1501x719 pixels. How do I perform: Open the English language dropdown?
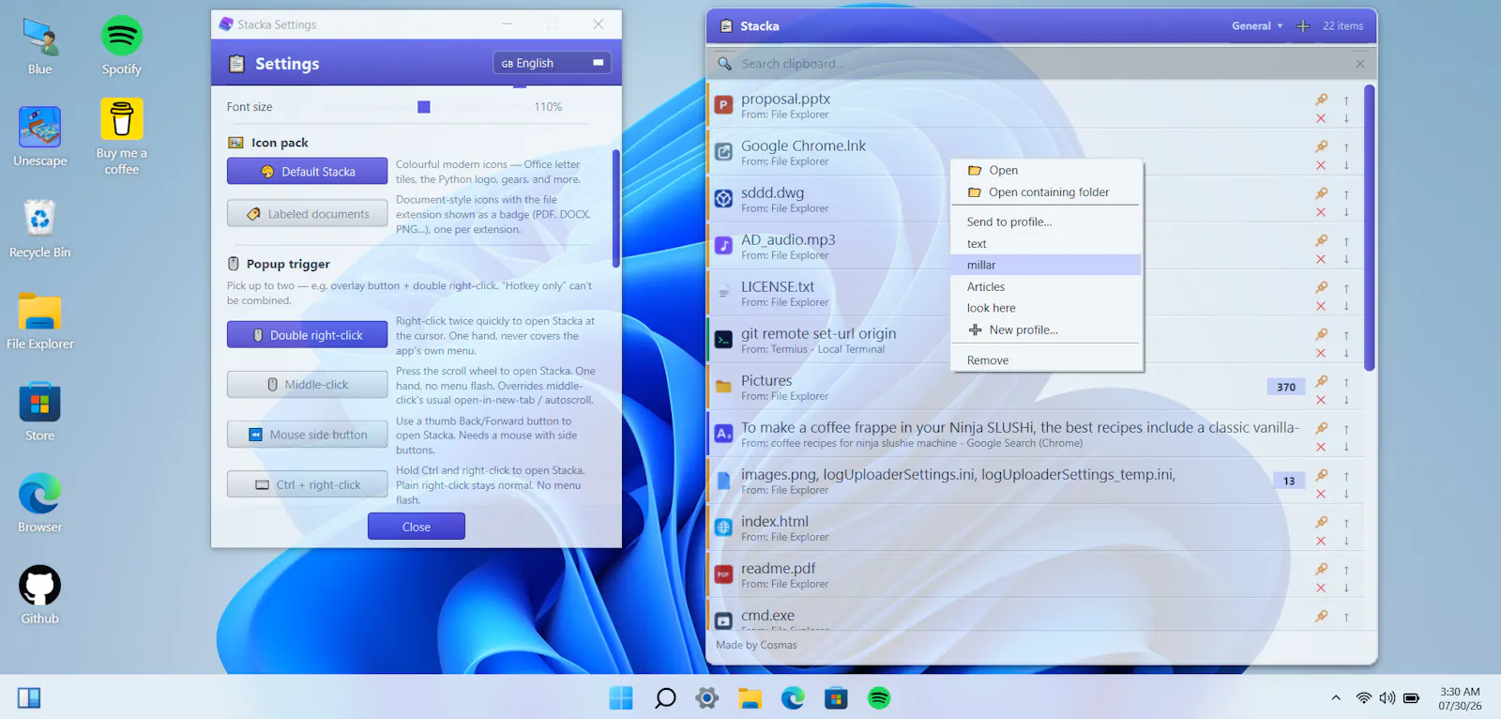point(553,63)
